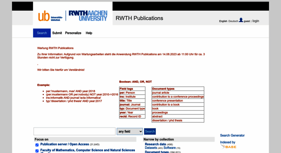Screen dimensions: 281x153
Task: Click the login link
Action: (256, 21)
